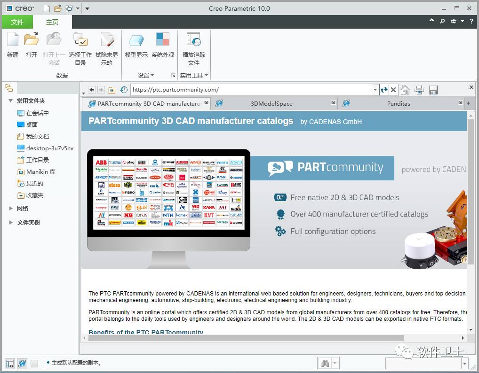This screenshot has width=479, height=373.
Task: Click the open folder icon in title bar
Action: (57, 8)
